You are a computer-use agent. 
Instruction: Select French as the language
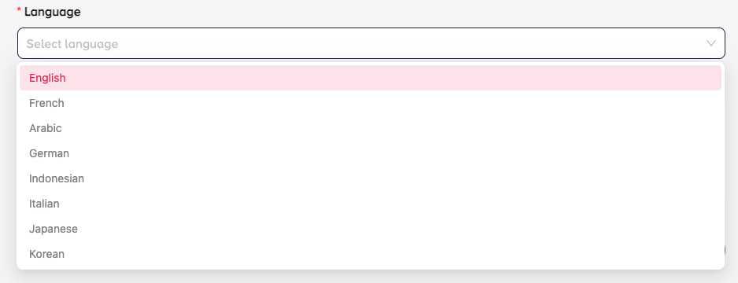pos(371,103)
